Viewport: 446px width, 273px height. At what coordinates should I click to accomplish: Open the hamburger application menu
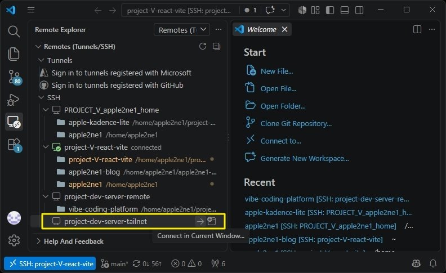pos(31,10)
